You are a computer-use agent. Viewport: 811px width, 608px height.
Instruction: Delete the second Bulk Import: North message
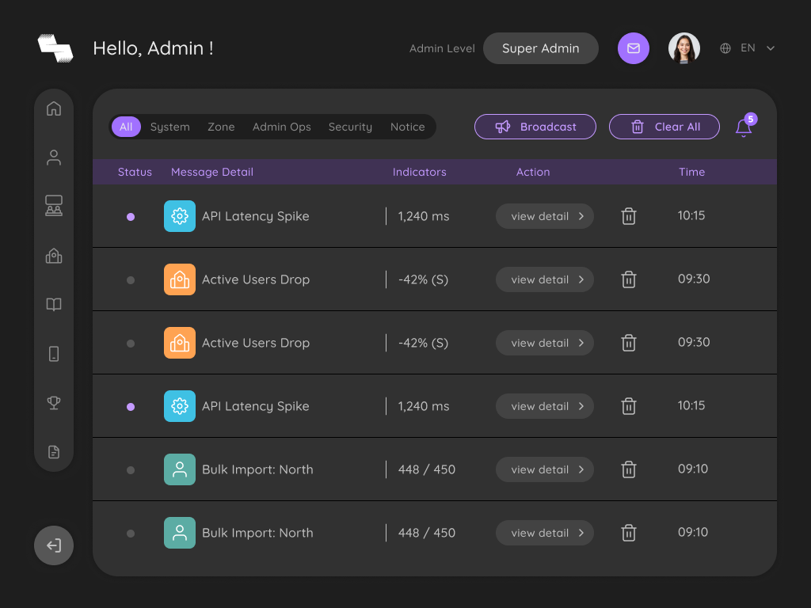628,533
